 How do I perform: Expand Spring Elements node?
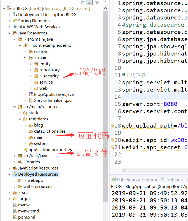coord(9,21)
